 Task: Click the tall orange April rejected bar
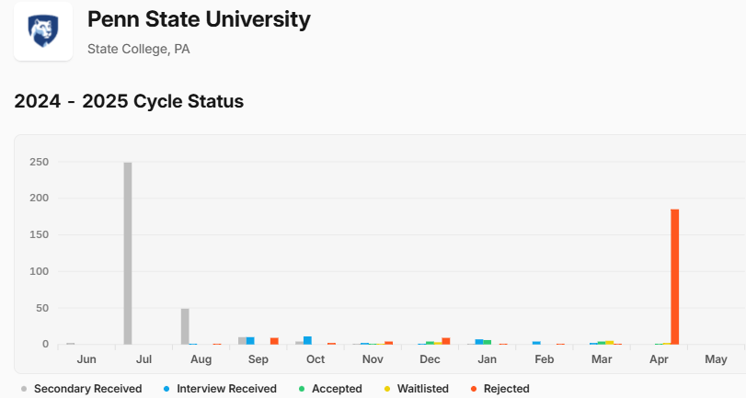click(x=674, y=276)
